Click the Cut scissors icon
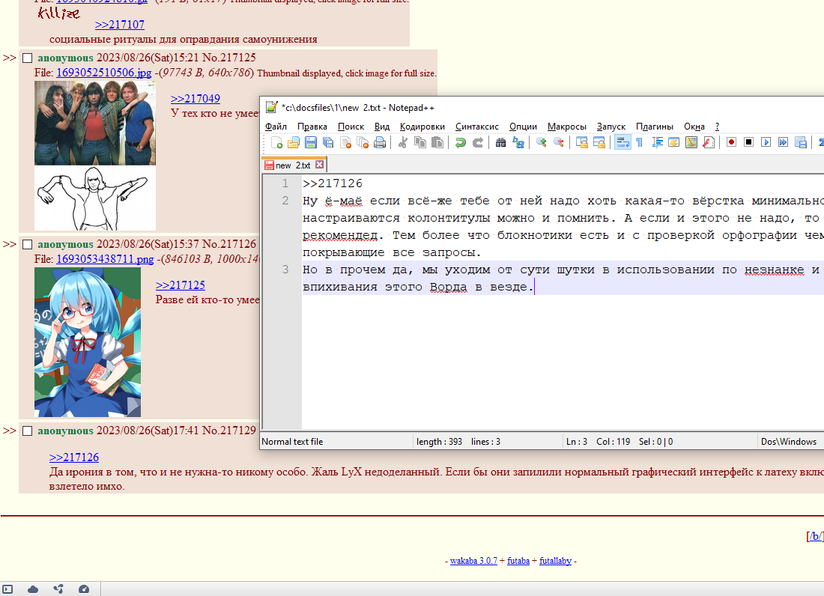Screen dimensions: 824x596 (x=403, y=142)
